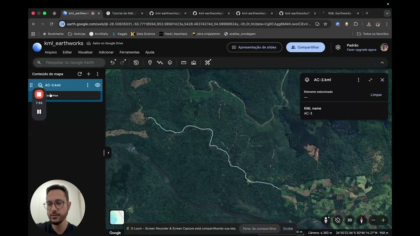Collapse the left sidebar with arrow handle
420x236 pixels.
point(108,153)
